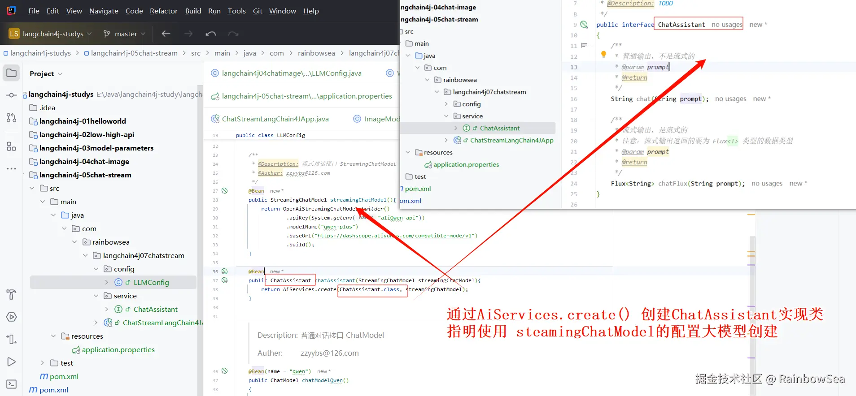Click the Forward navigation arrow

188,34
